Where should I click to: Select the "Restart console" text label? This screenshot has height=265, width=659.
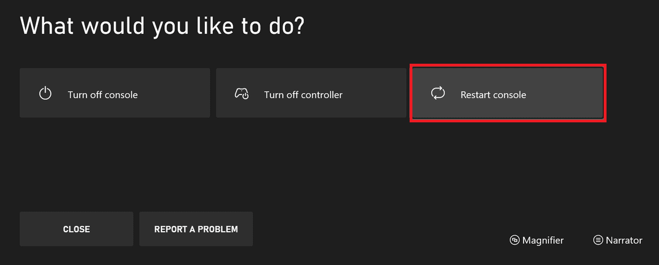(x=493, y=95)
